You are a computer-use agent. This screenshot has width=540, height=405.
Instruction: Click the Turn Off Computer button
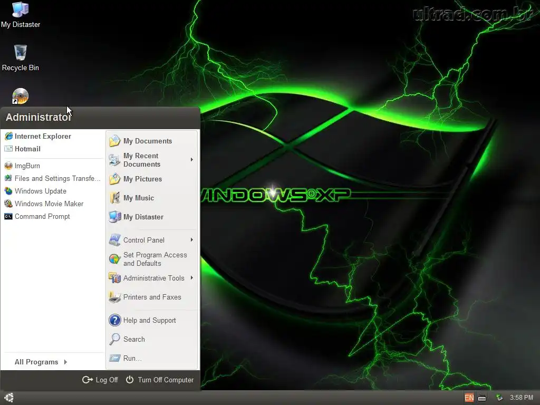point(159,380)
